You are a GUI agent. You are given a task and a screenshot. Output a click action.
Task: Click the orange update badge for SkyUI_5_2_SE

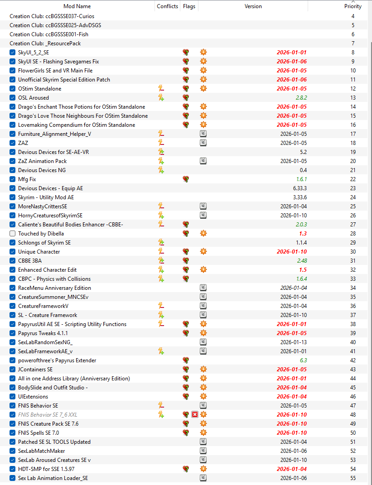coord(203,52)
